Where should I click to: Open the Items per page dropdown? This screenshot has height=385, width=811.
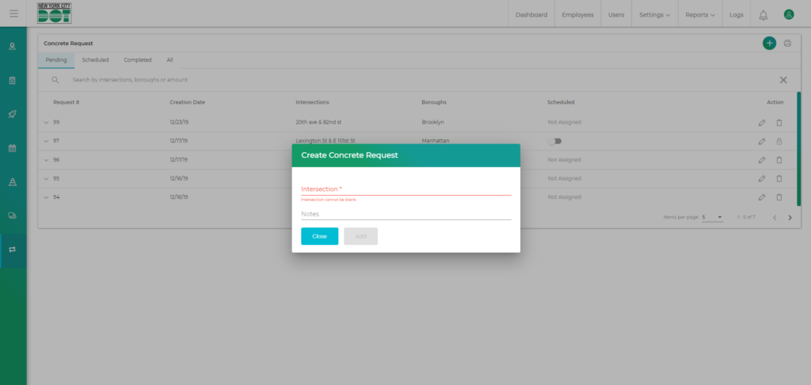click(x=712, y=217)
